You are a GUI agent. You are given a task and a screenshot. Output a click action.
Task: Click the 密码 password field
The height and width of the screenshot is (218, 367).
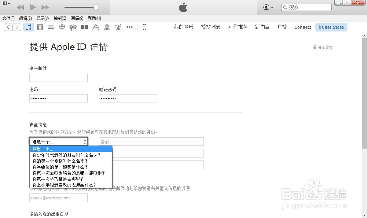58,98
